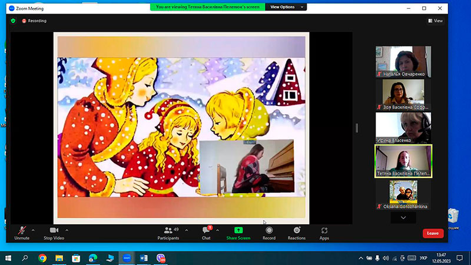Screen dimensions: 471x265
Task: Open the View layout switcher
Action: [x=436, y=21]
